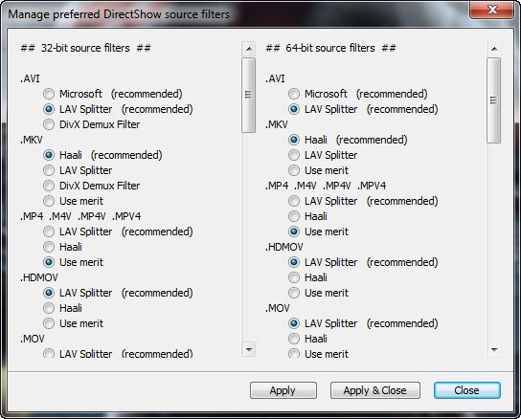The width and height of the screenshot is (521, 419).
Task: Select Haali for 64-bit .MOV
Action: tap(294, 339)
